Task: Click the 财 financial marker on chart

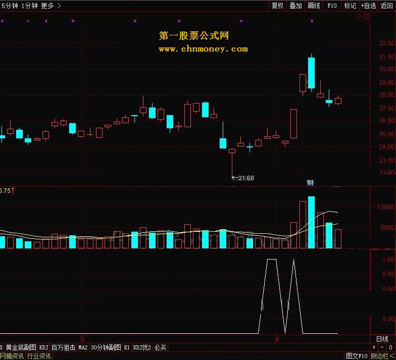Action: click(310, 183)
